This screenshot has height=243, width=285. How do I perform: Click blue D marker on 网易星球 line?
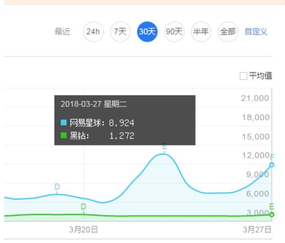point(57,187)
